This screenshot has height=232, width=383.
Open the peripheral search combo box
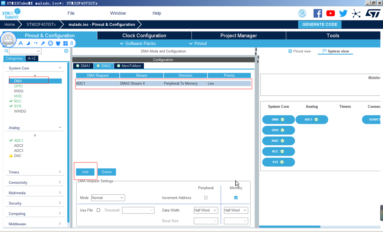(x=25, y=51)
